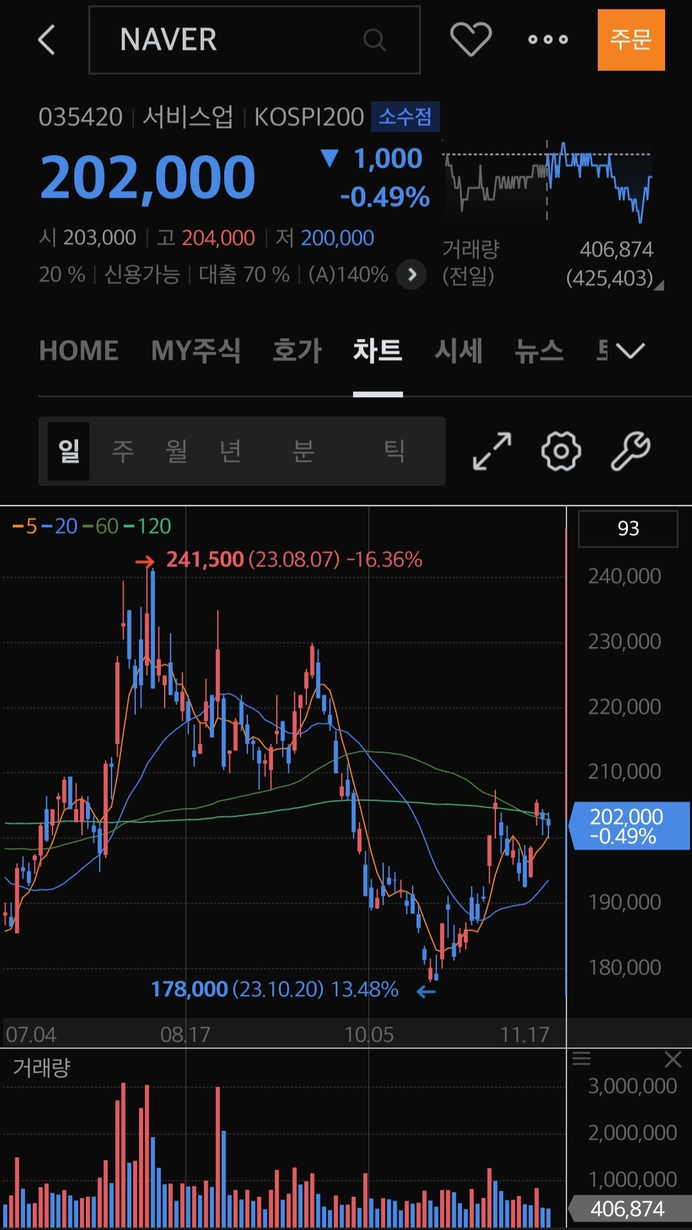Tap the stock code 035420

pyautogui.click(x=80, y=117)
